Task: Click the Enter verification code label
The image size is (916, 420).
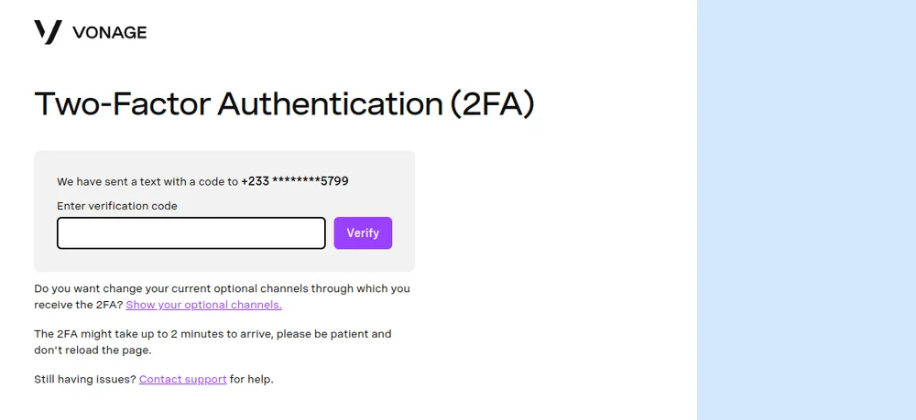Action: 116,206
